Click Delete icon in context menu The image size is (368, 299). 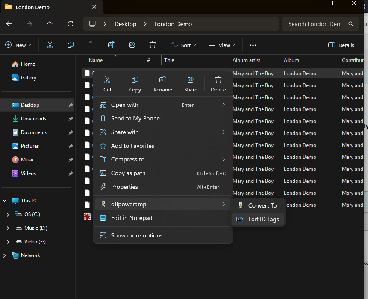[218, 83]
